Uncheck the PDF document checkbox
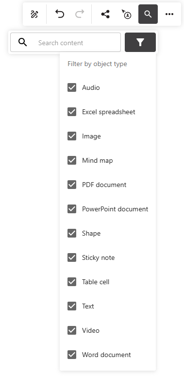This screenshot has height=376, width=184. tap(72, 185)
